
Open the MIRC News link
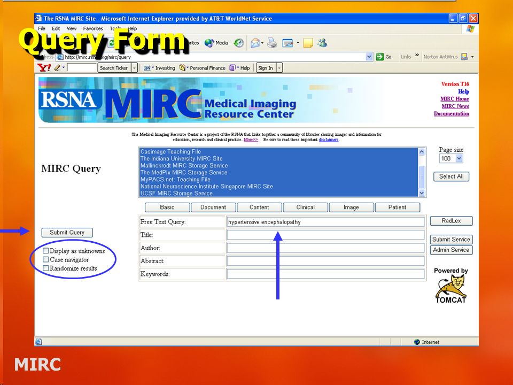pyautogui.click(x=455, y=106)
